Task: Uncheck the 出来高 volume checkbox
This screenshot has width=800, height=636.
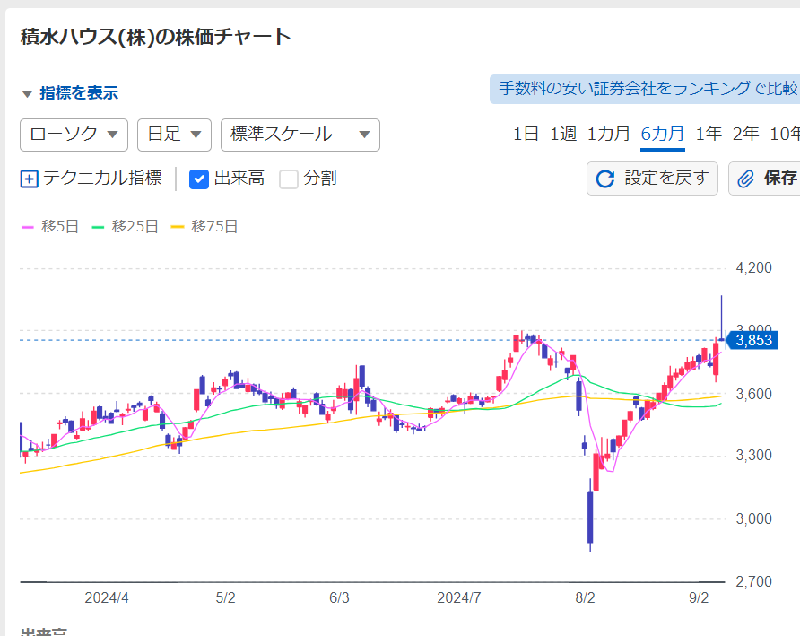Action: point(199,179)
